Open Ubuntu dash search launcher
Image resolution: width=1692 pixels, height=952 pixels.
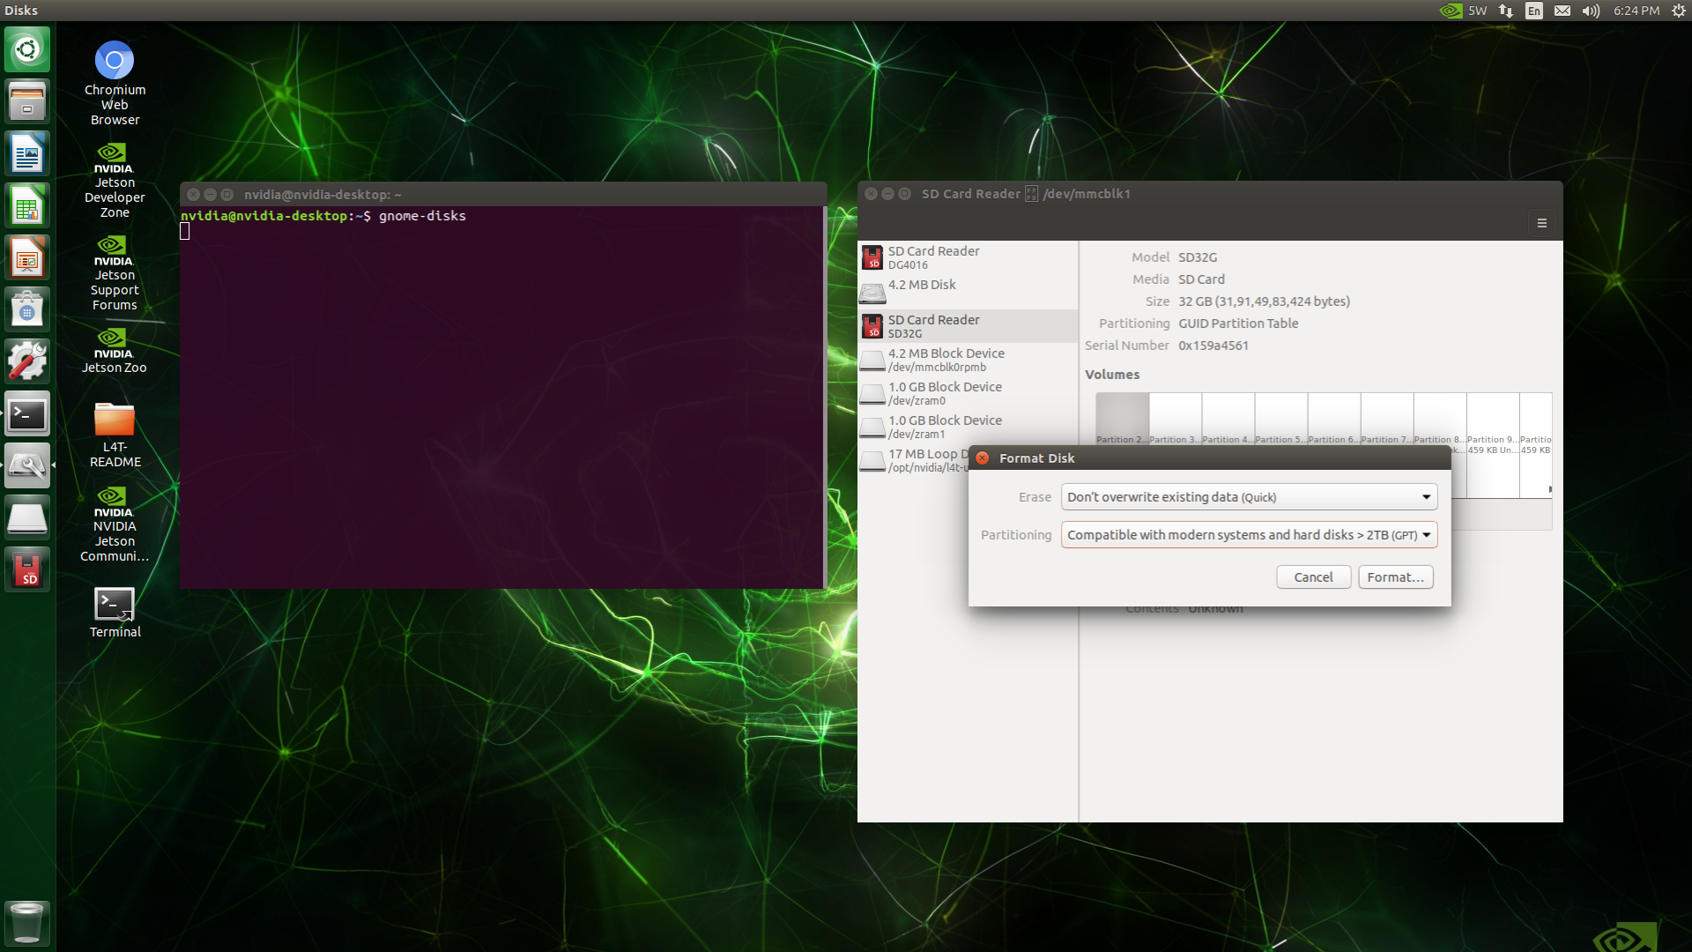point(27,49)
